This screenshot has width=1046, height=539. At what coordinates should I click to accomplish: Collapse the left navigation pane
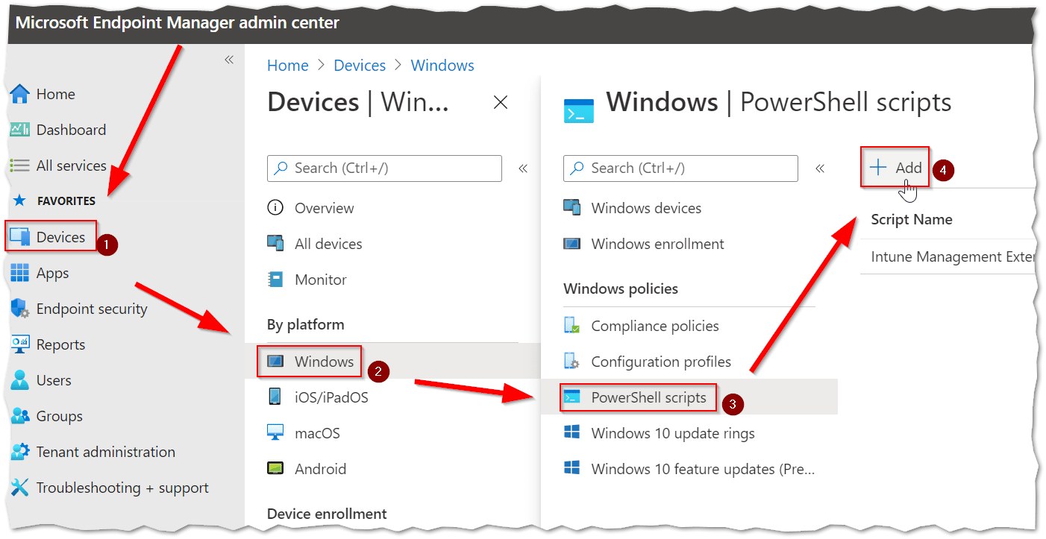228,60
